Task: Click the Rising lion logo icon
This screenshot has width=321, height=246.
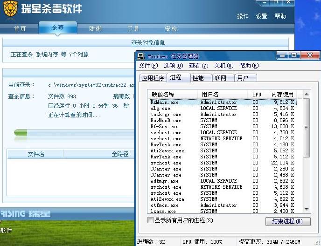Action: coord(10,9)
